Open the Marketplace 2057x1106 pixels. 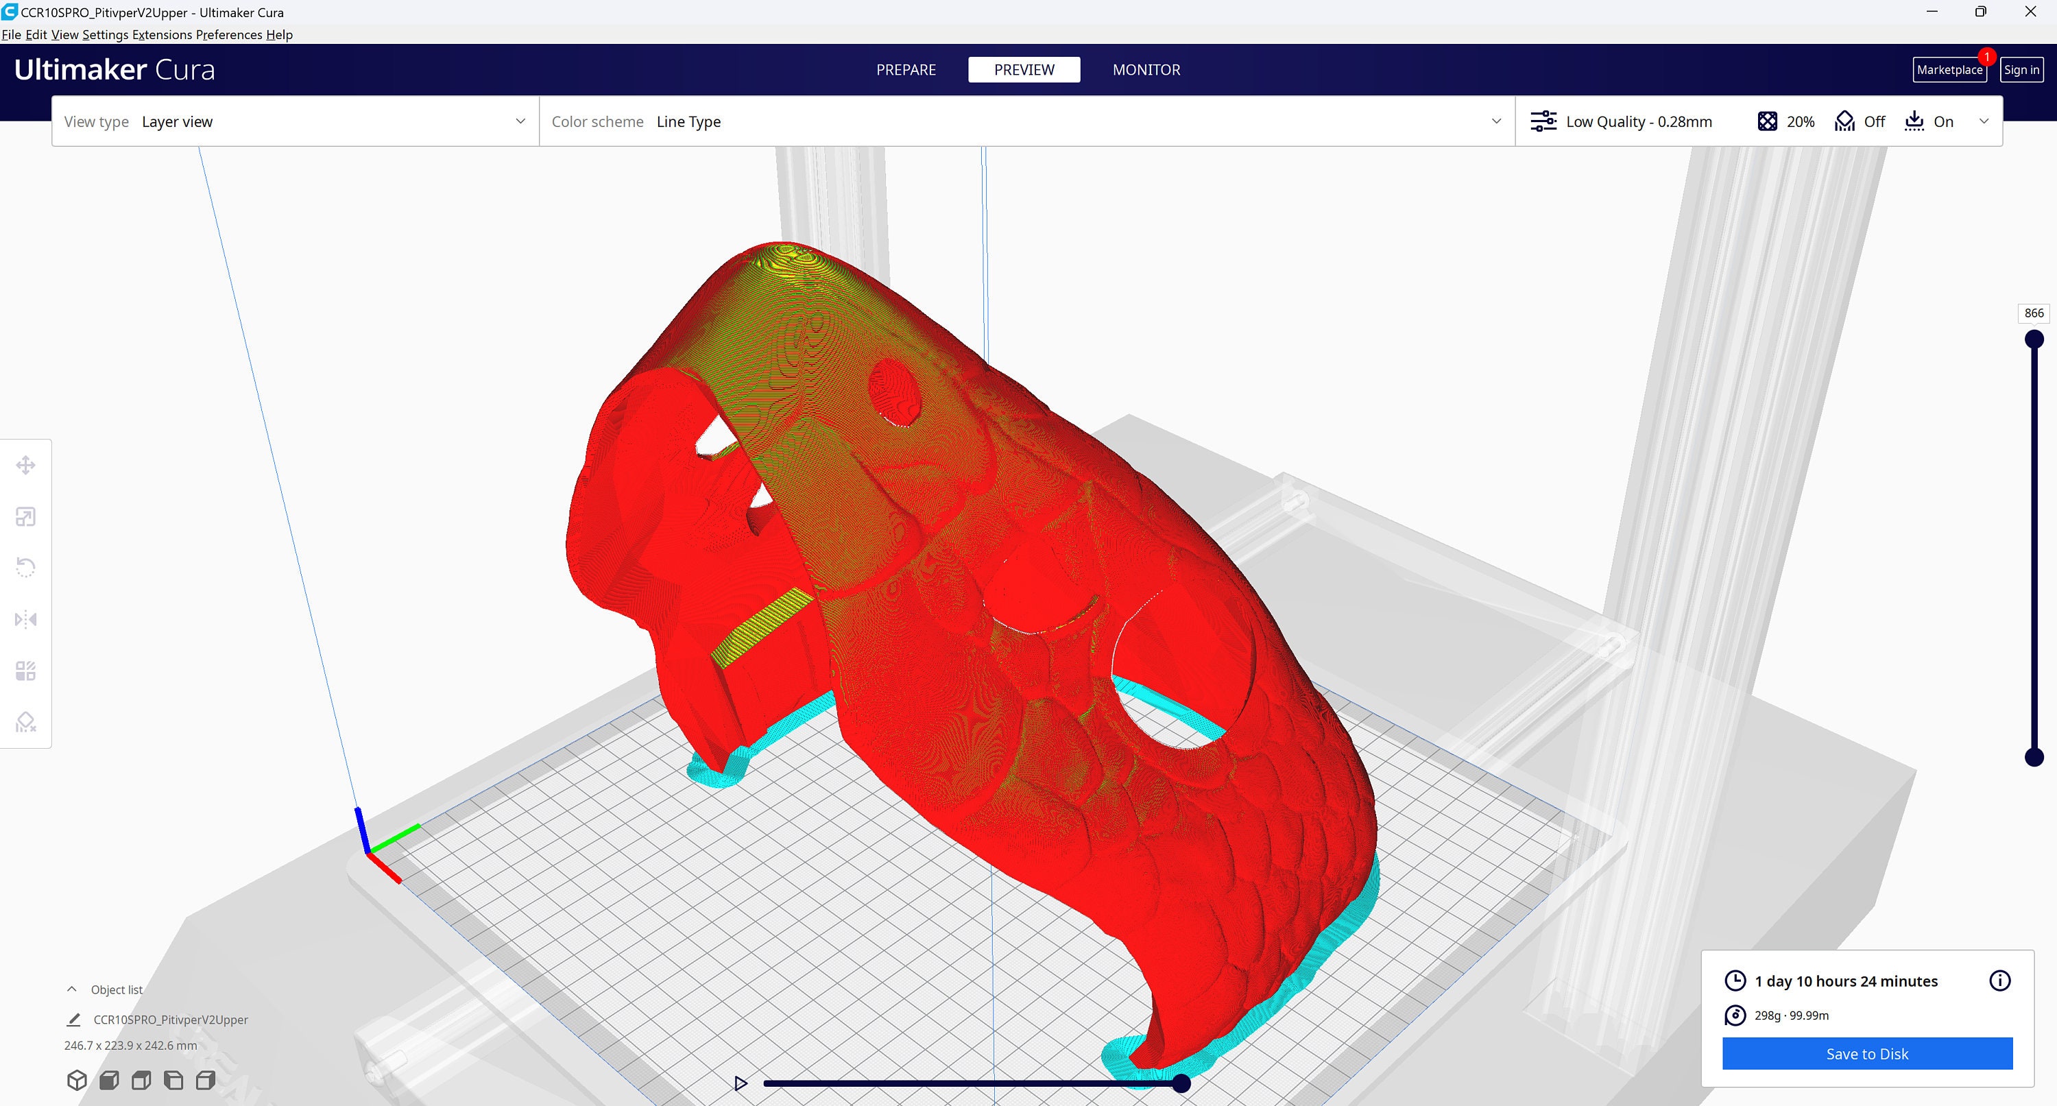1949,69
